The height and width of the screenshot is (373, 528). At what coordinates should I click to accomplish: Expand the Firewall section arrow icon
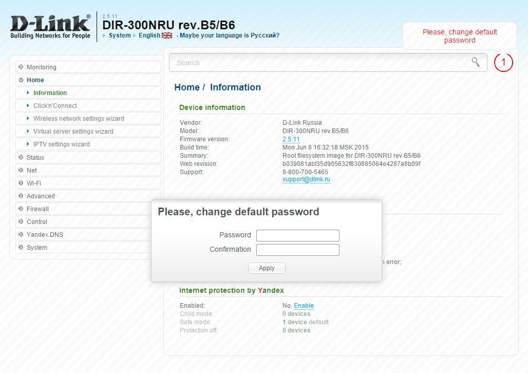tap(21, 209)
